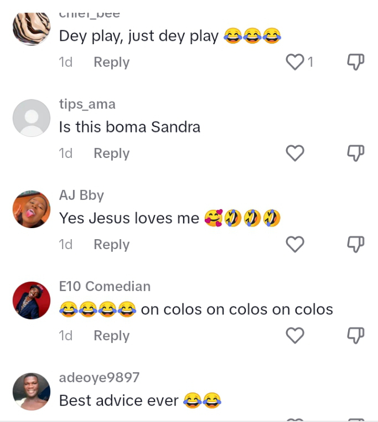Image resolution: width=378 pixels, height=422 pixels.
Task: Like tips_ama's comment about boma Sandra
Action: click(x=295, y=153)
